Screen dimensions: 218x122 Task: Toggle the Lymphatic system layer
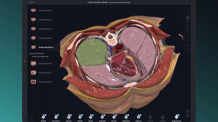(102, 118)
